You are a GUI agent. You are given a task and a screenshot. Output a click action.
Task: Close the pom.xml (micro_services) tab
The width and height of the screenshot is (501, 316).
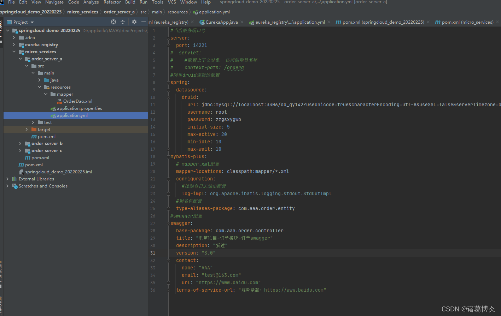(497, 22)
